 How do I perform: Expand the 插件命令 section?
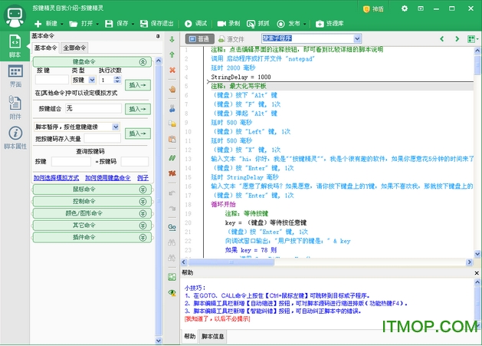click(143, 237)
